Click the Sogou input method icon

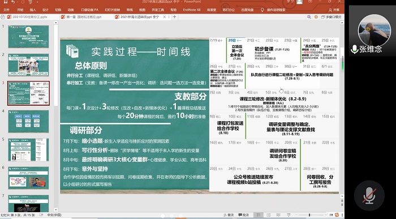pos(337,214)
